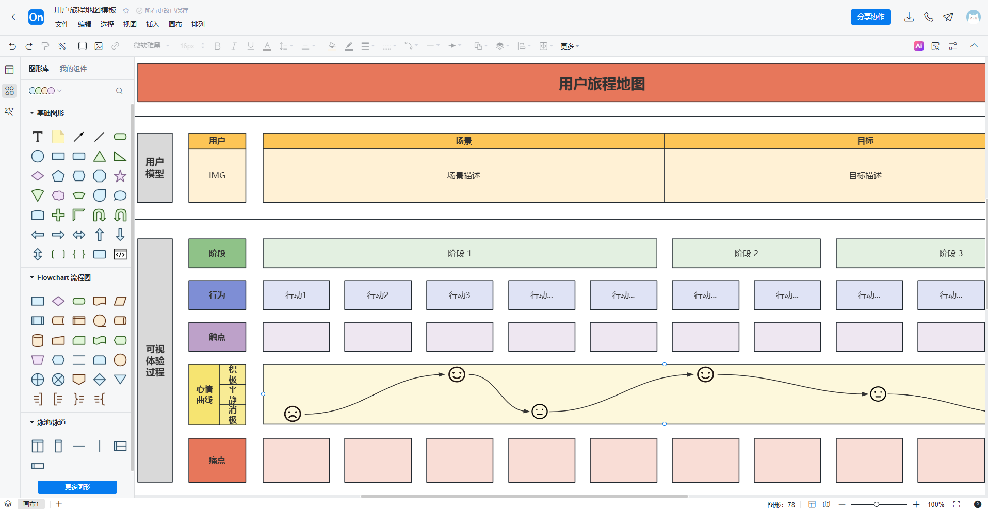Click the download export icon
The width and height of the screenshot is (988, 510).
(x=909, y=17)
